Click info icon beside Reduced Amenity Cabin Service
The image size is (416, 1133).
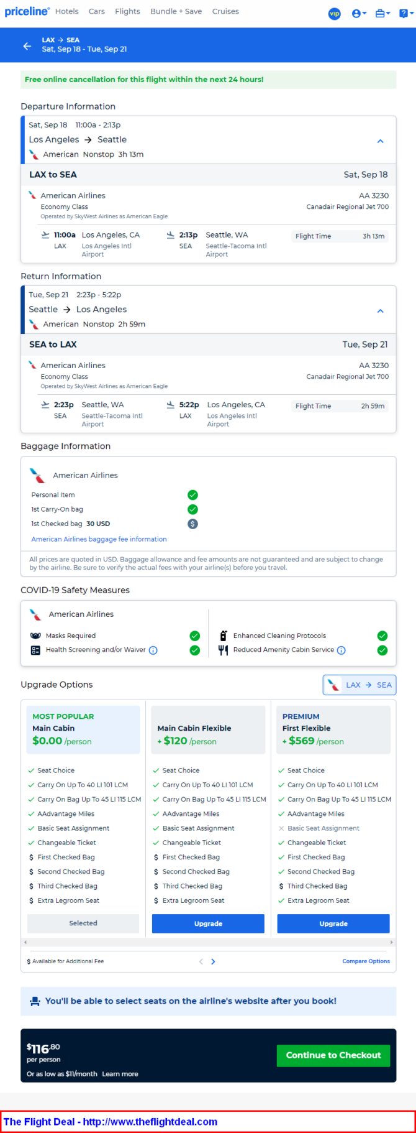pyautogui.click(x=341, y=650)
